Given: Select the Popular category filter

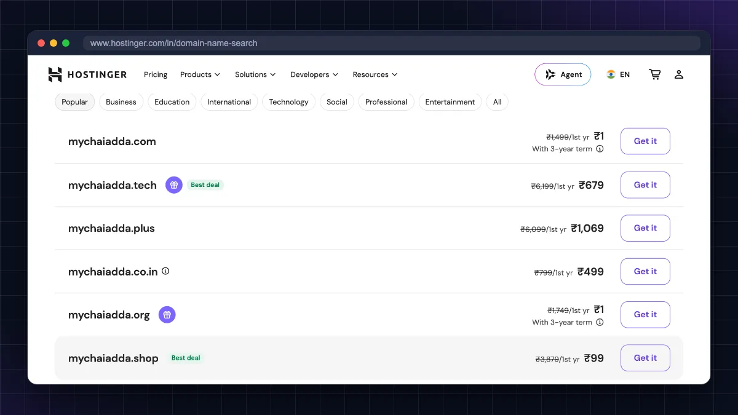Looking at the screenshot, I should click(x=75, y=102).
